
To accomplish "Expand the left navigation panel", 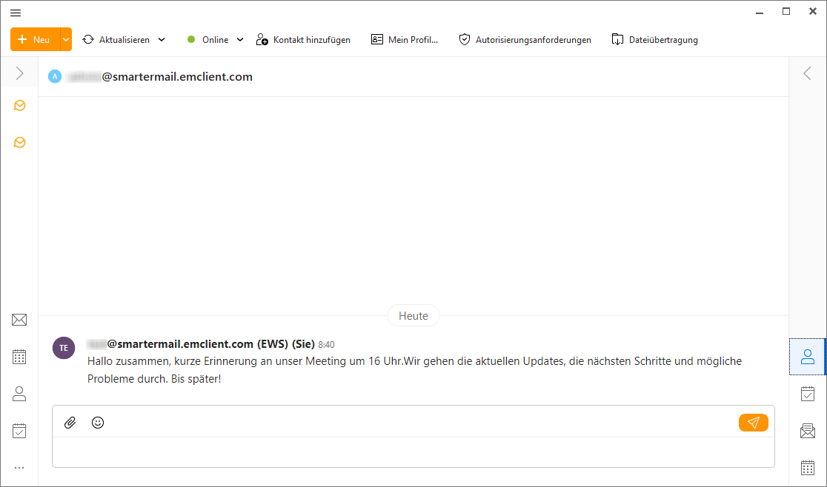I will [x=19, y=73].
